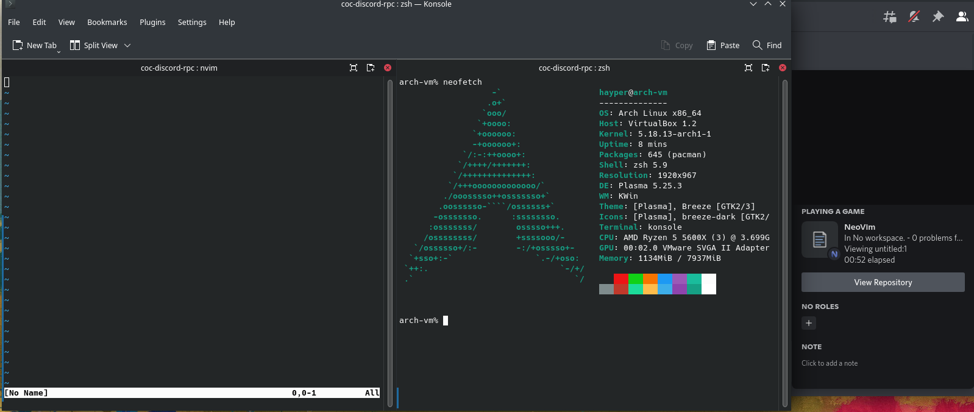The height and width of the screenshot is (412, 974).
Task: Click the arch-vm% prompt with cursor
Action: (424, 321)
